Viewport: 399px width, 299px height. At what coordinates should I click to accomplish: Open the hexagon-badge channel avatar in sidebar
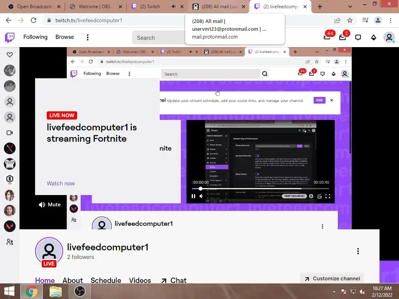point(10,179)
